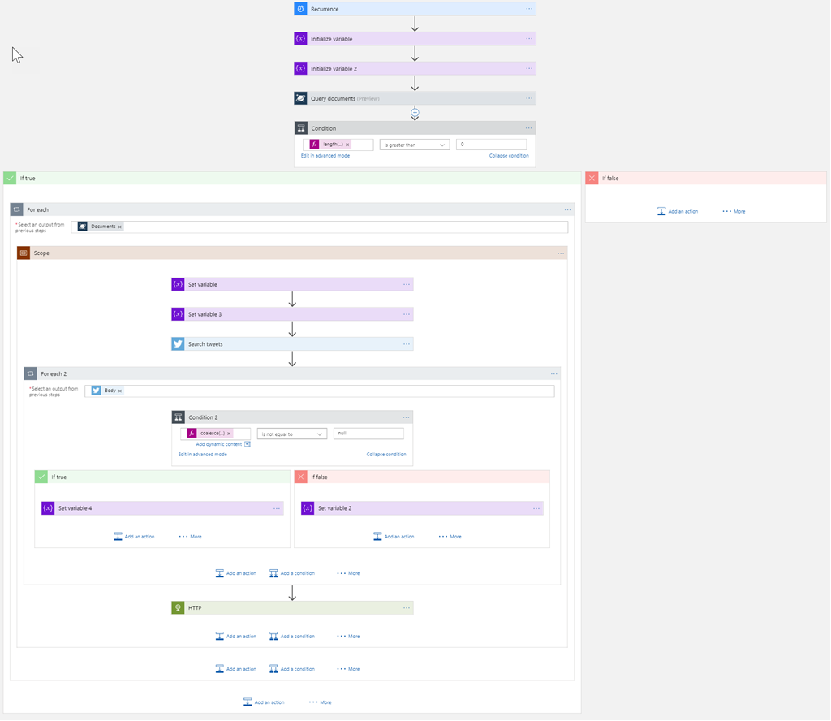Click the green checkmark on If true branch
Viewport: 831px width, 721px height.
[x=9, y=178]
